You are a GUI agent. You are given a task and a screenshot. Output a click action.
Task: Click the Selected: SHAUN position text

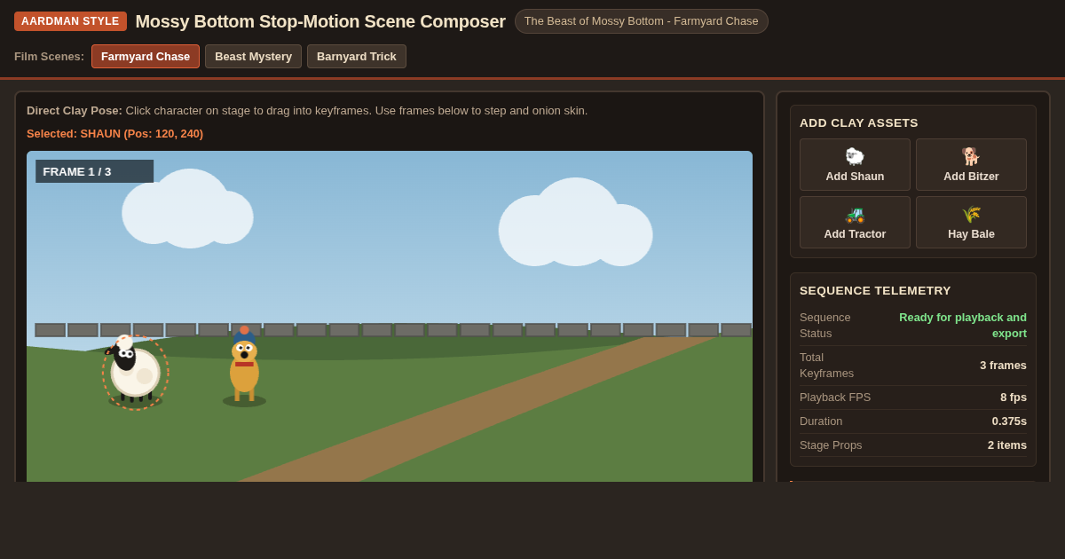point(114,133)
